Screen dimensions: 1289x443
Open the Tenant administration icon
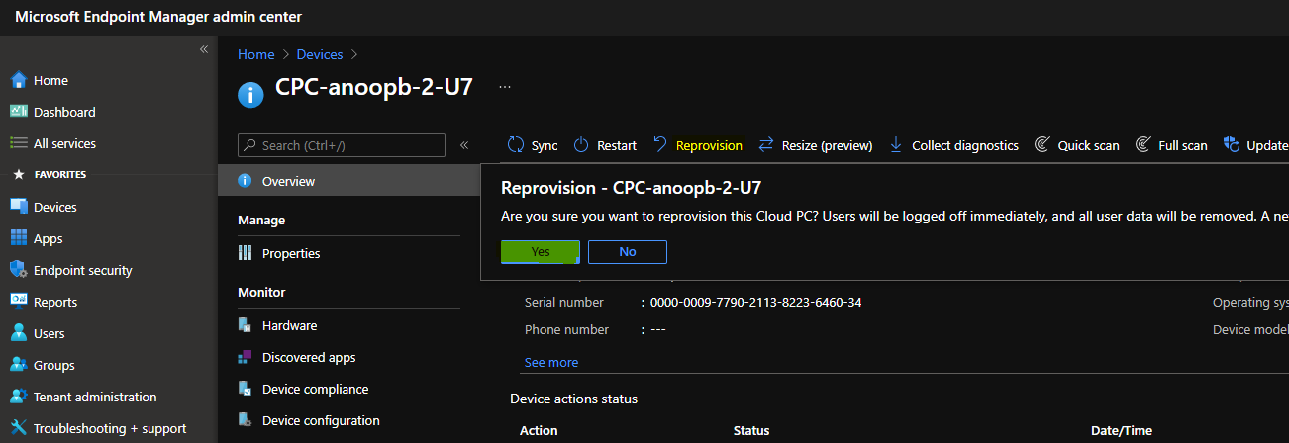18,397
